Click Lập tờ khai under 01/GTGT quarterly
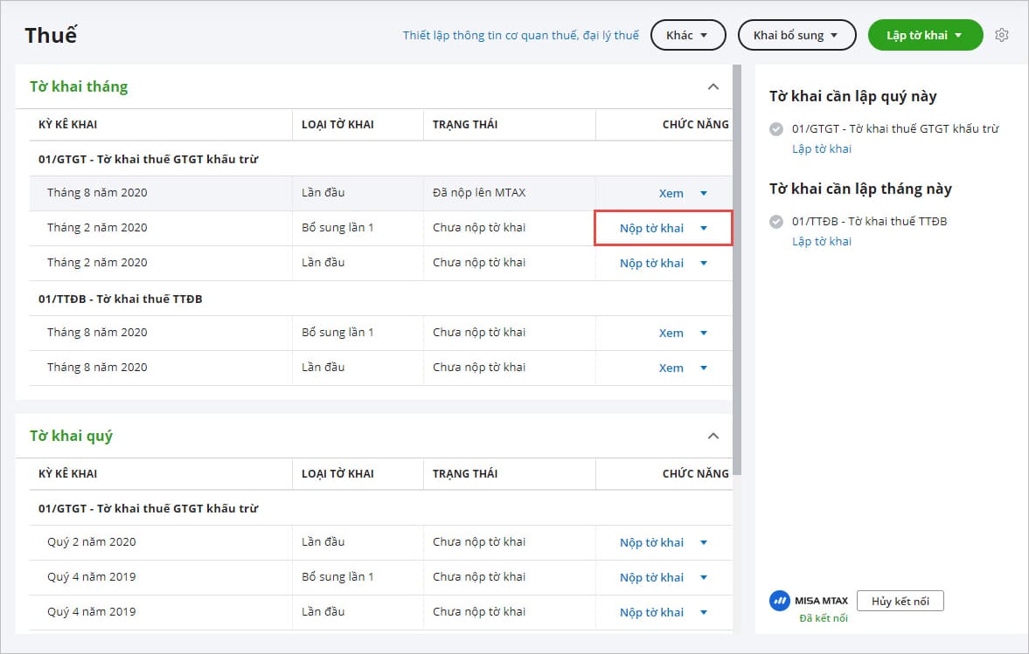Image resolution: width=1029 pixels, height=654 pixels. click(821, 148)
